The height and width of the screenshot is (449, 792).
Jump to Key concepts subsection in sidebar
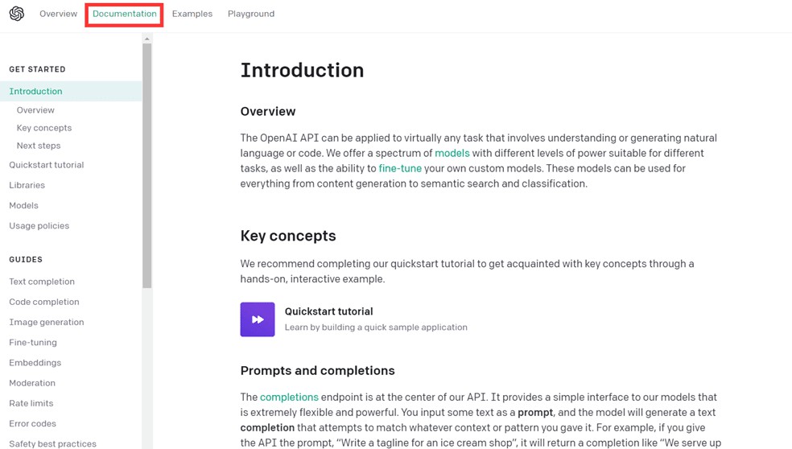tap(44, 128)
